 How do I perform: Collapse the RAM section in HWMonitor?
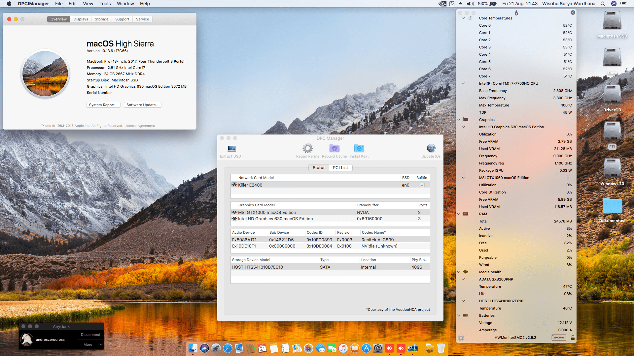(x=459, y=214)
